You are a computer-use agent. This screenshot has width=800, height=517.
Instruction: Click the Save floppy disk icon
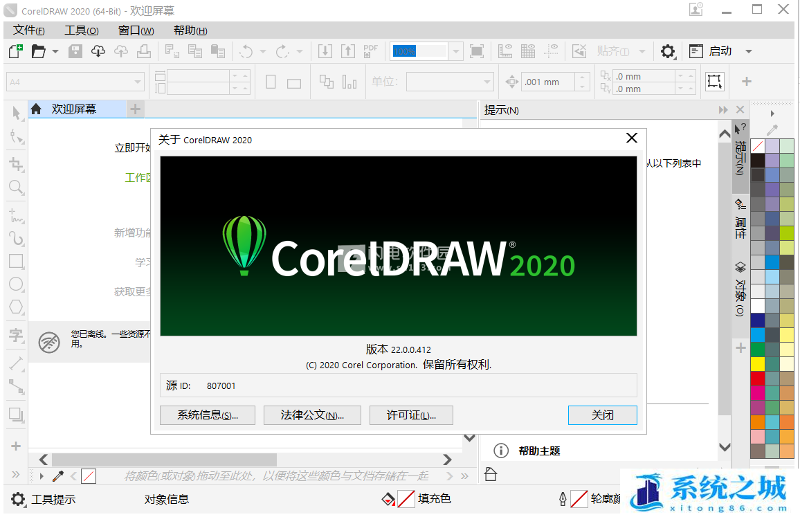(x=75, y=51)
